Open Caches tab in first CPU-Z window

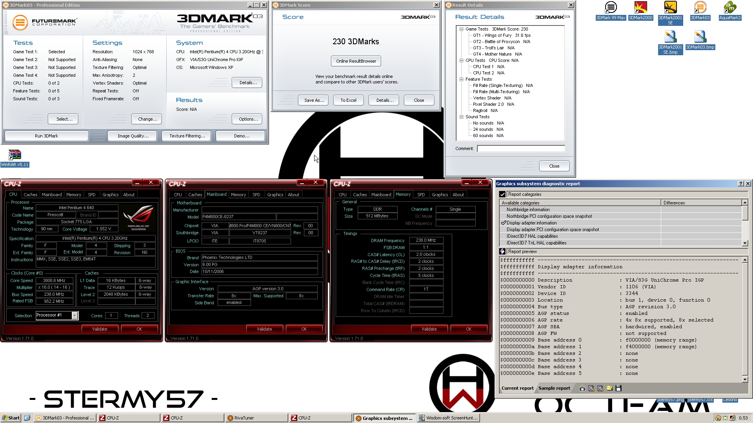pyautogui.click(x=30, y=195)
